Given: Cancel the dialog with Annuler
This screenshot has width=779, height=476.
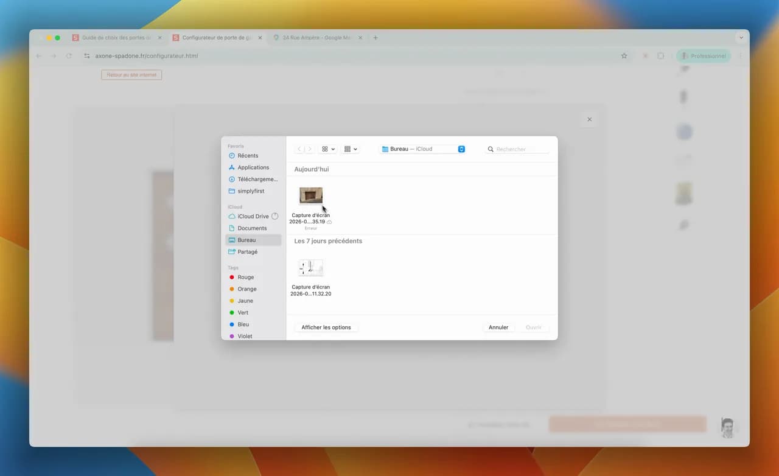Looking at the screenshot, I should 498,327.
